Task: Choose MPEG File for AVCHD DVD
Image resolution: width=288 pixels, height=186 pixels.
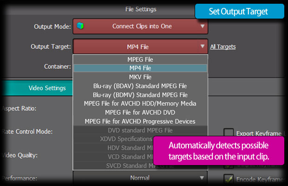Action: click(x=140, y=113)
